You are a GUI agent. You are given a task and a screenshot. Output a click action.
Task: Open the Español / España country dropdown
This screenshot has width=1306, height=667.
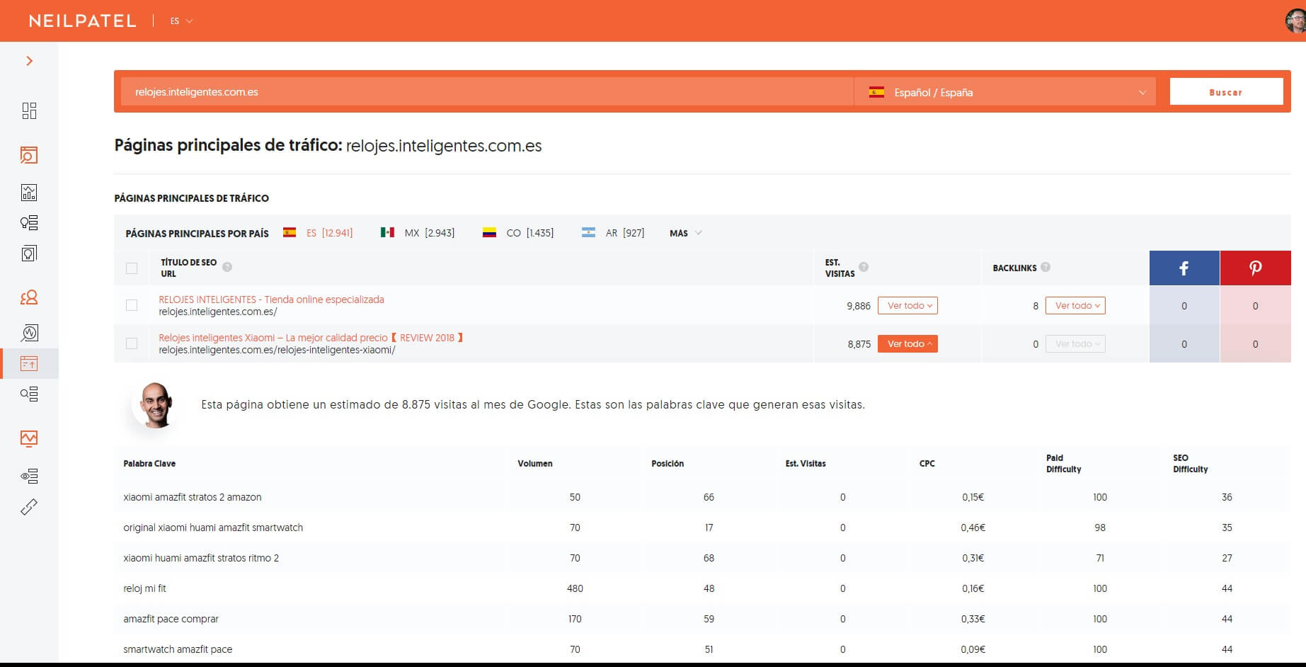1005,92
